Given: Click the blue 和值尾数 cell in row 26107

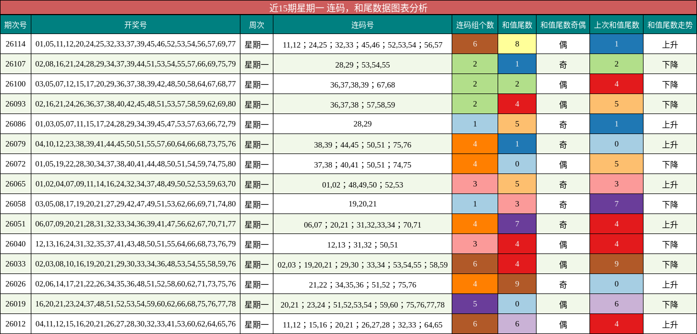Looking at the screenshot, I should [517, 64].
